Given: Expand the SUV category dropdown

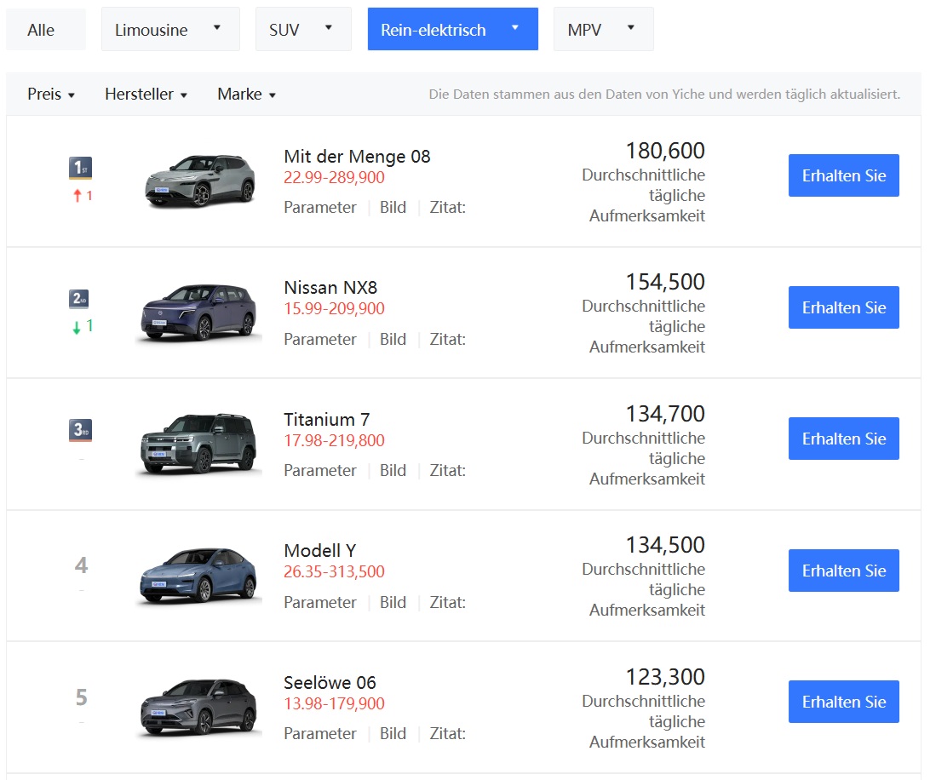Looking at the screenshot, I should click(x=303, y=29).
